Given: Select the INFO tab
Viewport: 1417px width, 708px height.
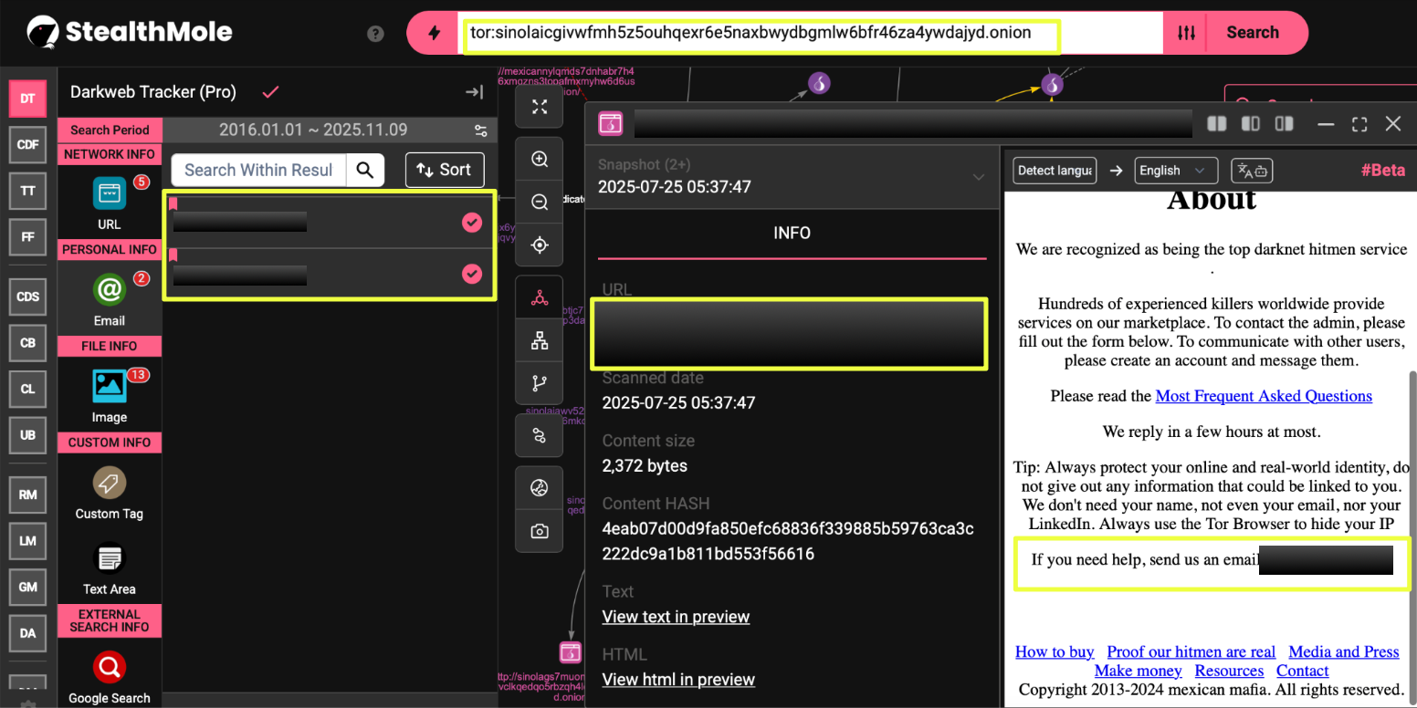Looking at the screenshot, I should coord(792,234).
